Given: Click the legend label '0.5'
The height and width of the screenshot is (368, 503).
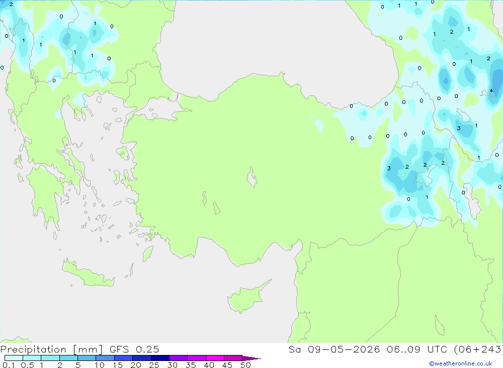Looking at the screenshot, I should (28, 365).
